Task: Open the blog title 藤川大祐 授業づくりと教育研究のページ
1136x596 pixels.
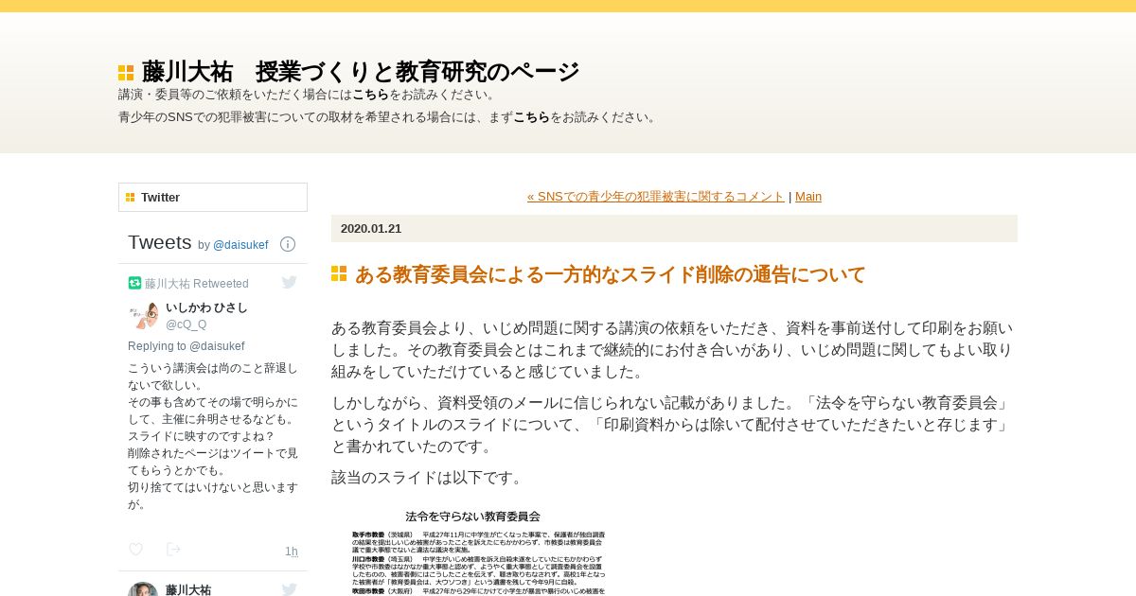Action: (361, 72)
